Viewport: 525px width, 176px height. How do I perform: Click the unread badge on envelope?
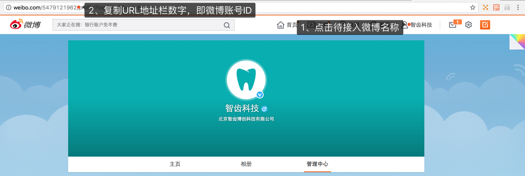[457, 22]
